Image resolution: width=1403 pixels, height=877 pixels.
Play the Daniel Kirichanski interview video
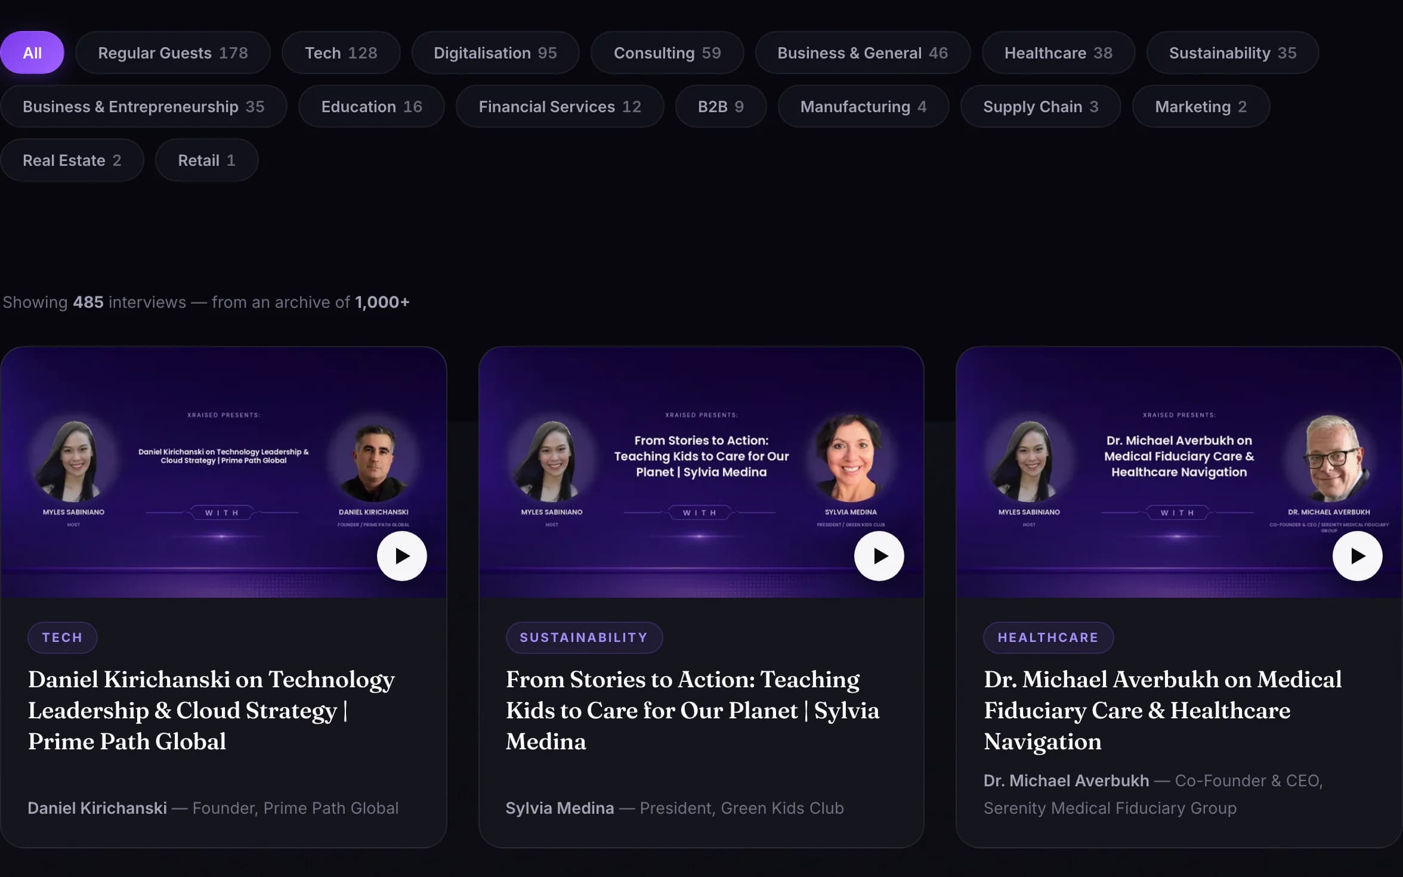(x=401, y=556)
